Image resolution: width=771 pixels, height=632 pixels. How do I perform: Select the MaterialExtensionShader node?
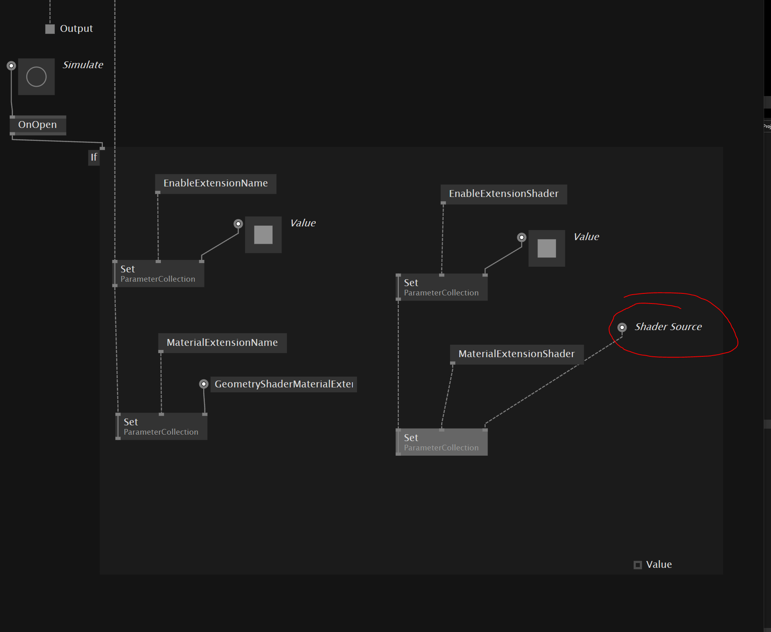tap(517, 354)
